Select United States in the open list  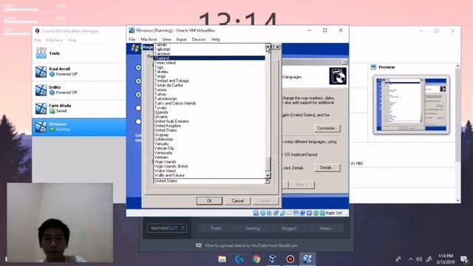point(209,130)
